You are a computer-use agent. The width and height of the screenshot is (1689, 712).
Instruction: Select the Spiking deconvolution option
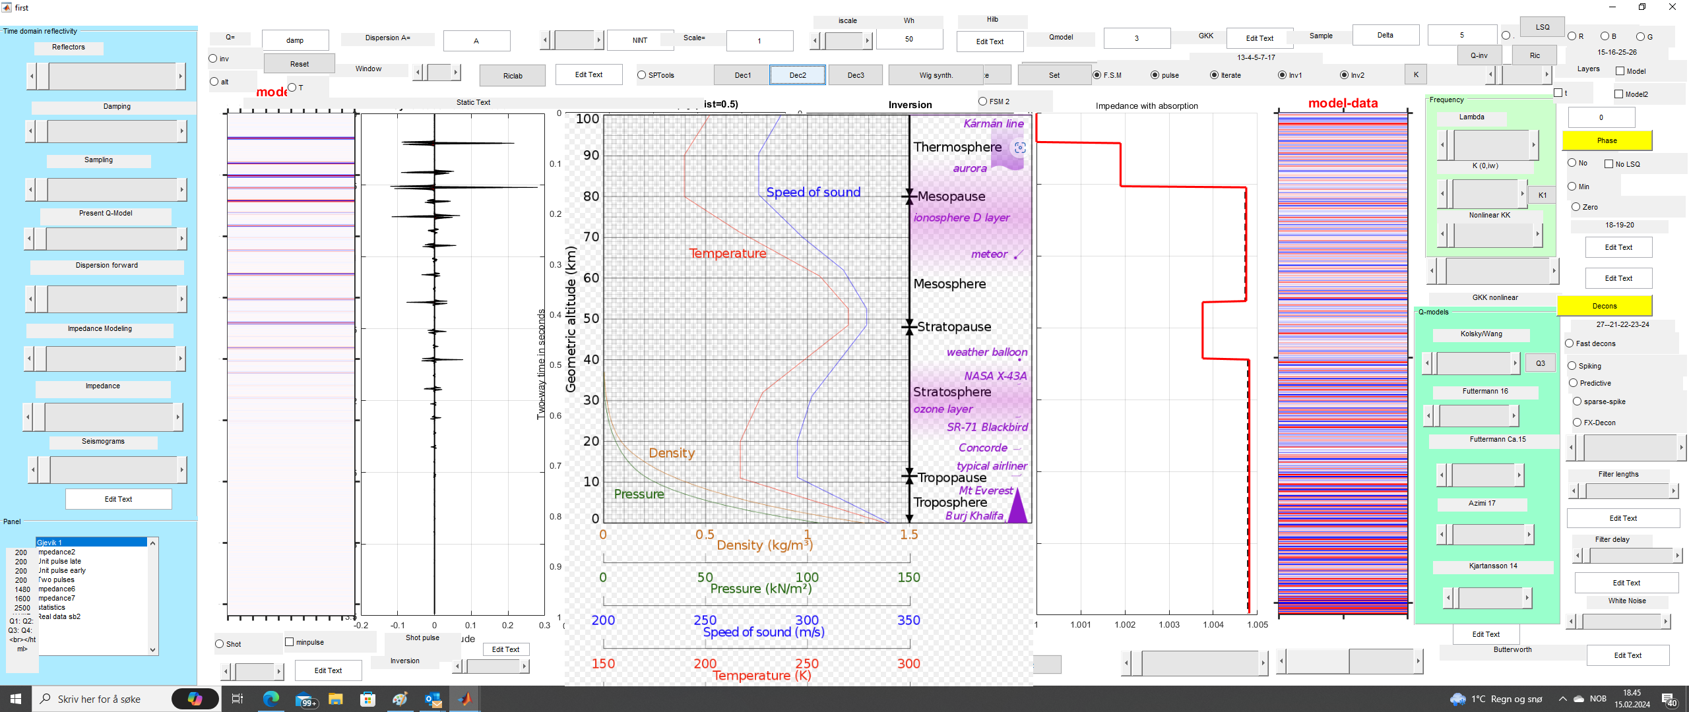[x=1572, y=366]
